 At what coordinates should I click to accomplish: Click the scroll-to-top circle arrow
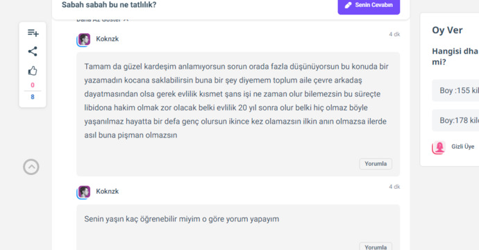pyautogui.click(x=31, y=167)
